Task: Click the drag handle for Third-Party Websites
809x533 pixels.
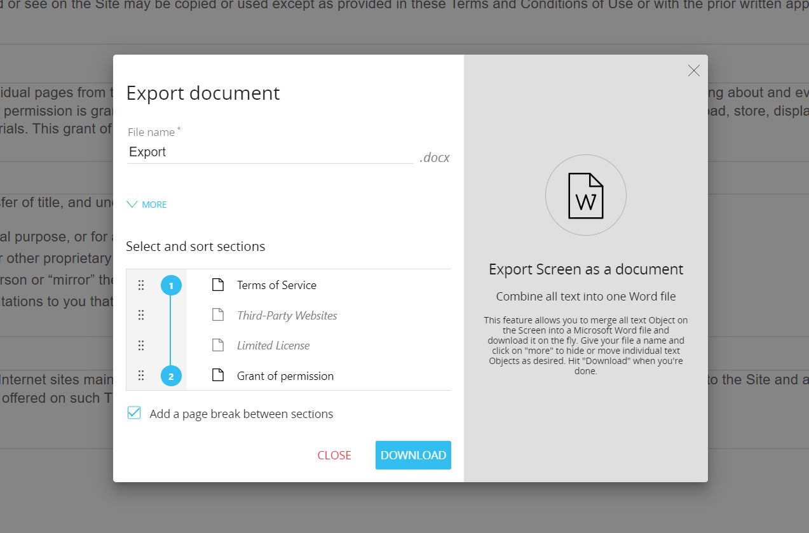Action: tap(141, 315)
